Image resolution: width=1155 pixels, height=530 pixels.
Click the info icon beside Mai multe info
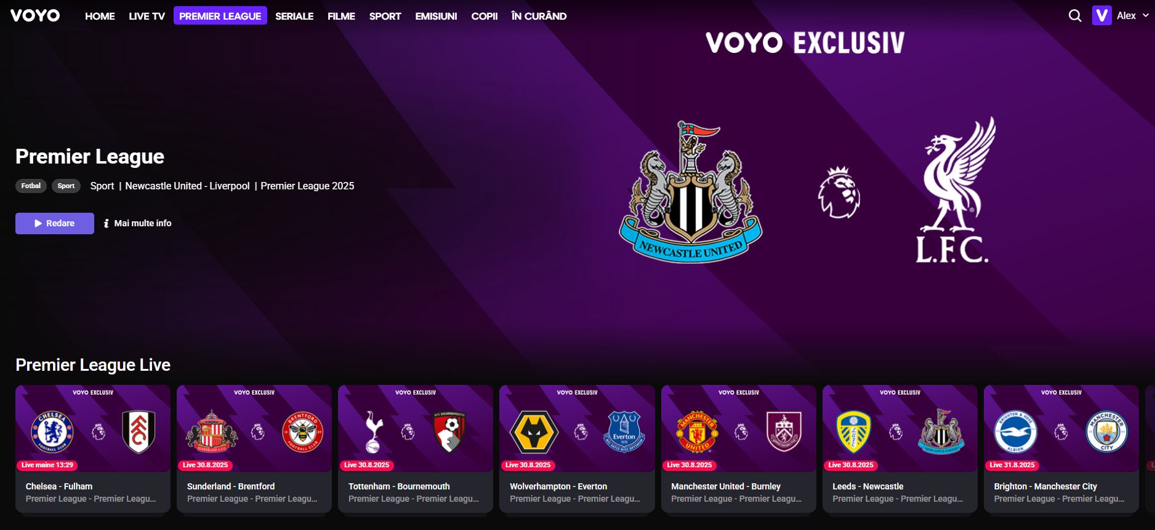107,223
